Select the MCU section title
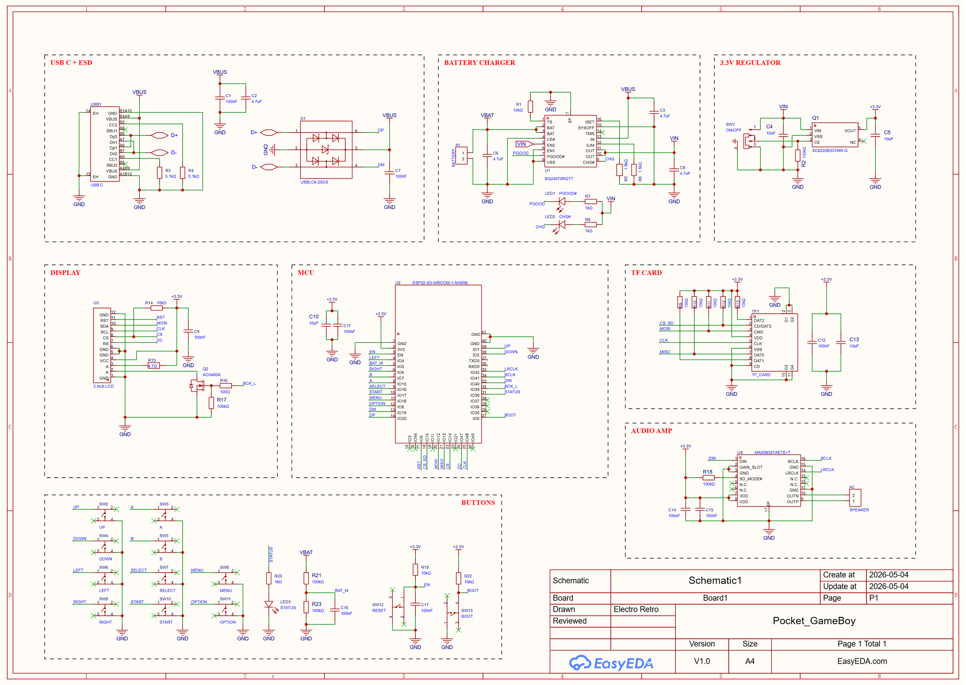Screen dimensions: 966x685 pyautogui.click(x=306, y=273)
